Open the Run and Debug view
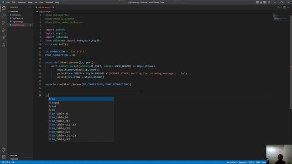This screenshot has height=164, width=292. [4, 30]
